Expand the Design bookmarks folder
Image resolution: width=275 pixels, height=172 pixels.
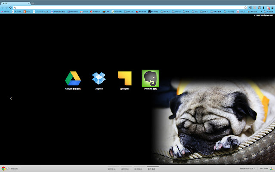[177, 12]
